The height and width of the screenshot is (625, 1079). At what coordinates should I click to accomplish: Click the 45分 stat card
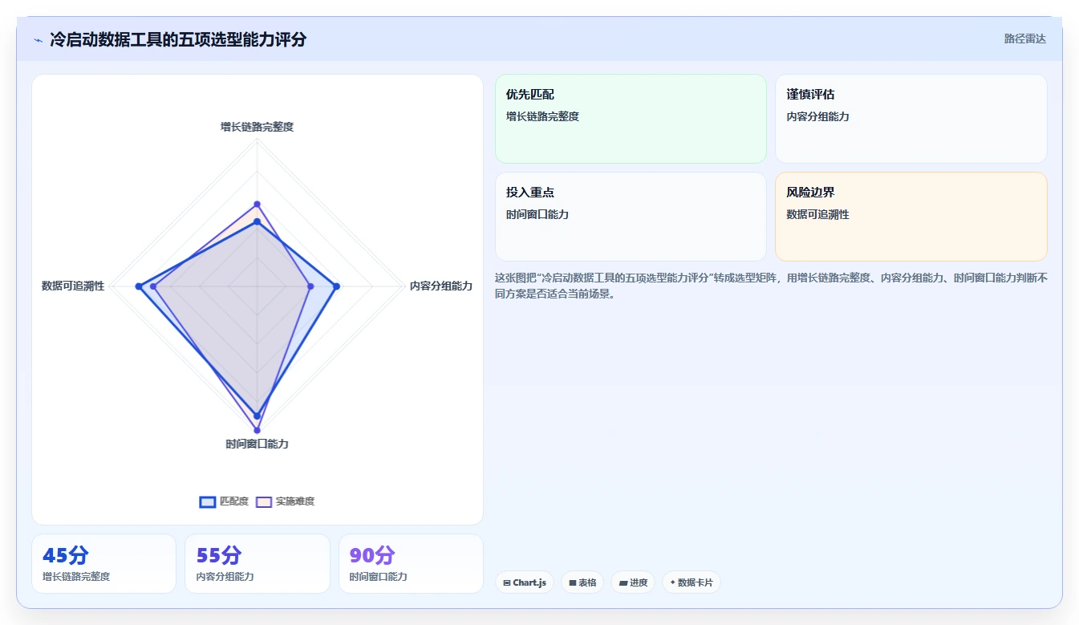[x=103, y=564]
